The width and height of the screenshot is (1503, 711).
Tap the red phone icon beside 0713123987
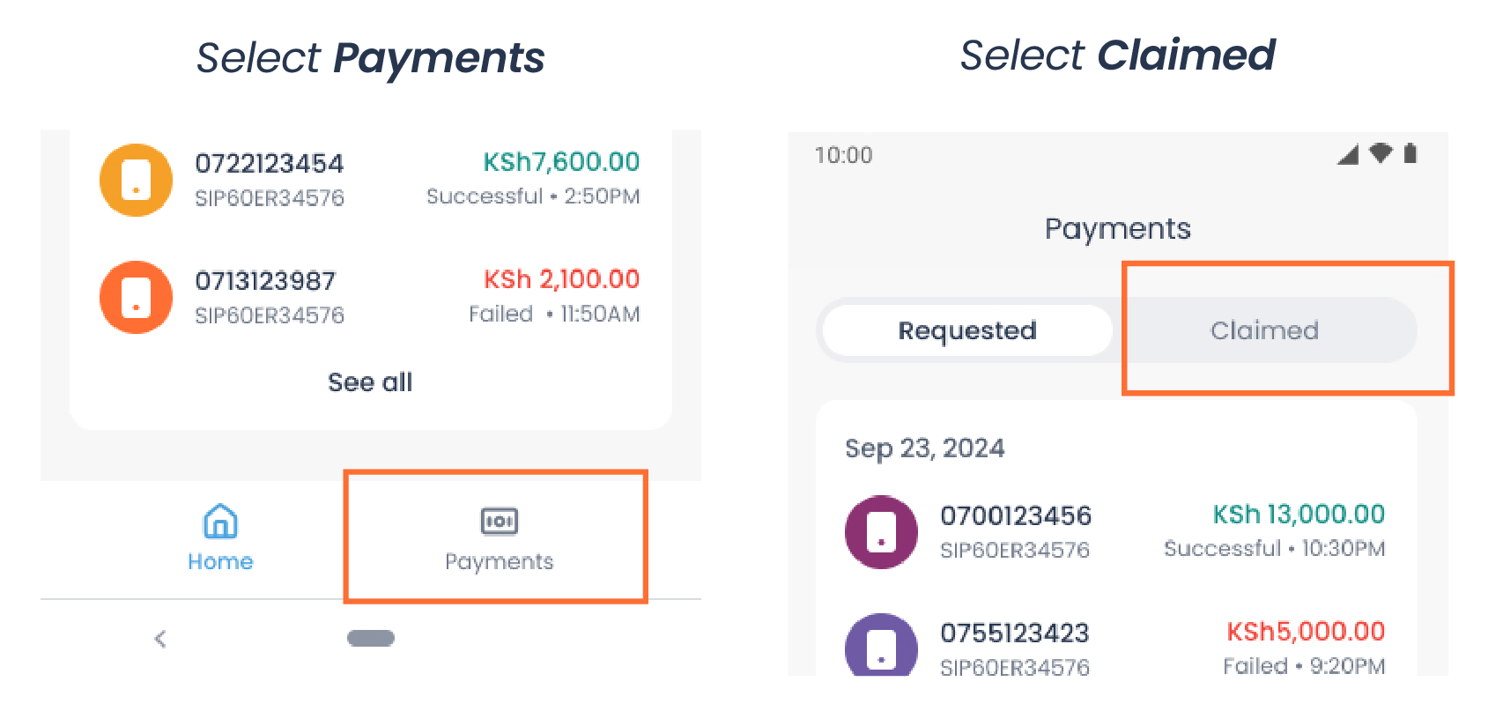click(x=135, y=297)
